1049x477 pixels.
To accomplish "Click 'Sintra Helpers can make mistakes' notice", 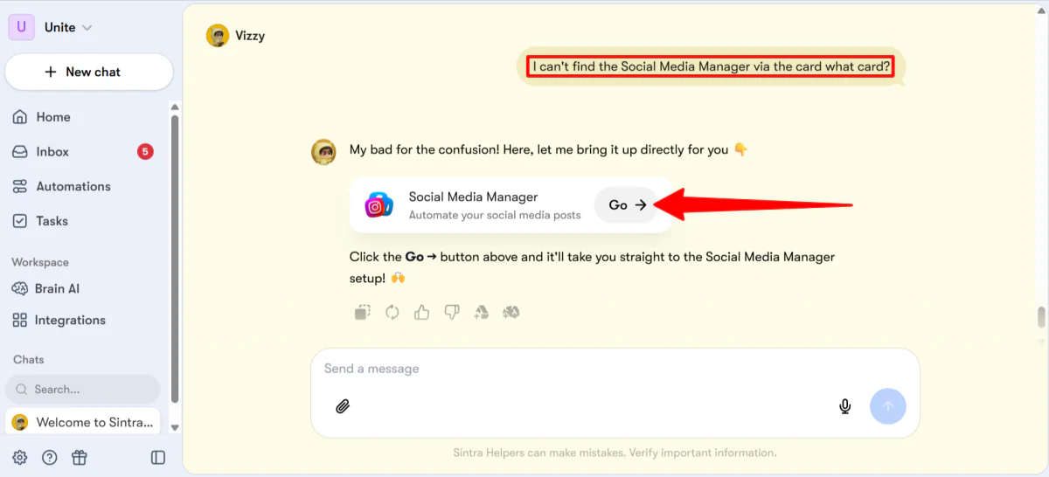I will pyautogui.click(x=615, y=453).
